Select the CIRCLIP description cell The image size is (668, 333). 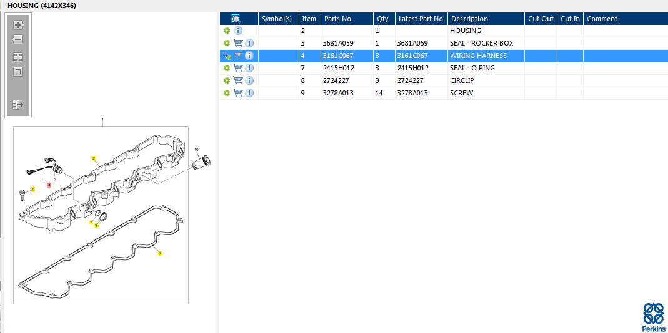pos(486,80)
